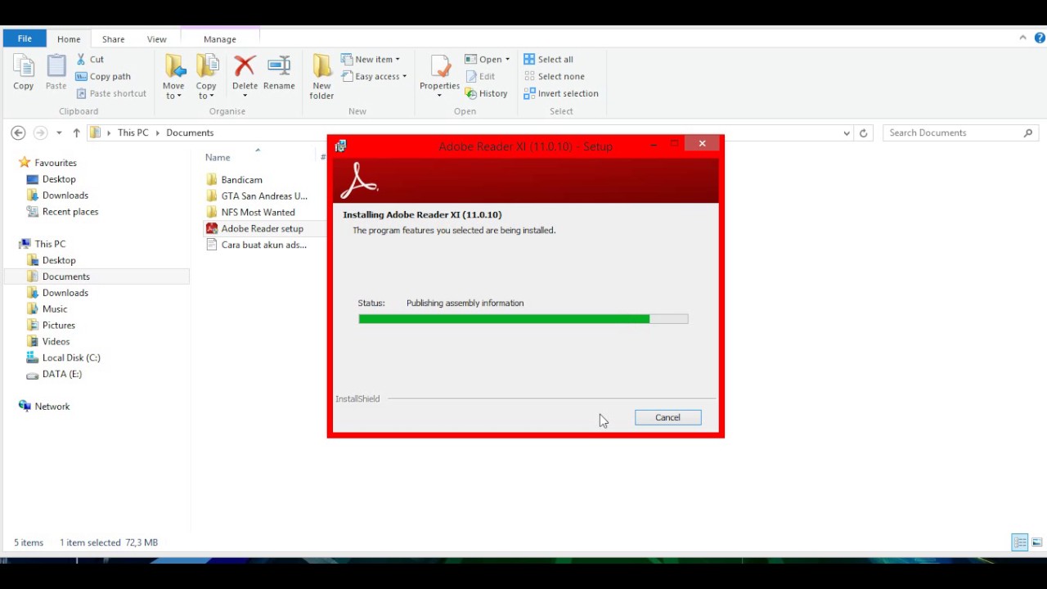Click the blue Help question mark
The image size is (1047, 589).
coord(1040,38)
